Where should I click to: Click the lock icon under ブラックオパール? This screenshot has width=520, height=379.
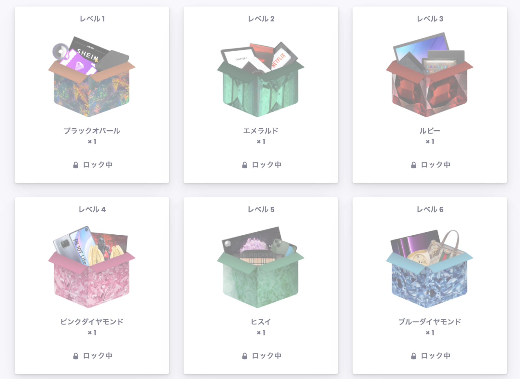76,165
